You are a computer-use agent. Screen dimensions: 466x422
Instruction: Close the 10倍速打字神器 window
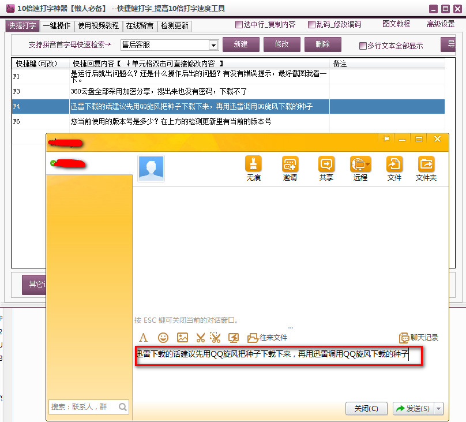(x=457, y=9)
